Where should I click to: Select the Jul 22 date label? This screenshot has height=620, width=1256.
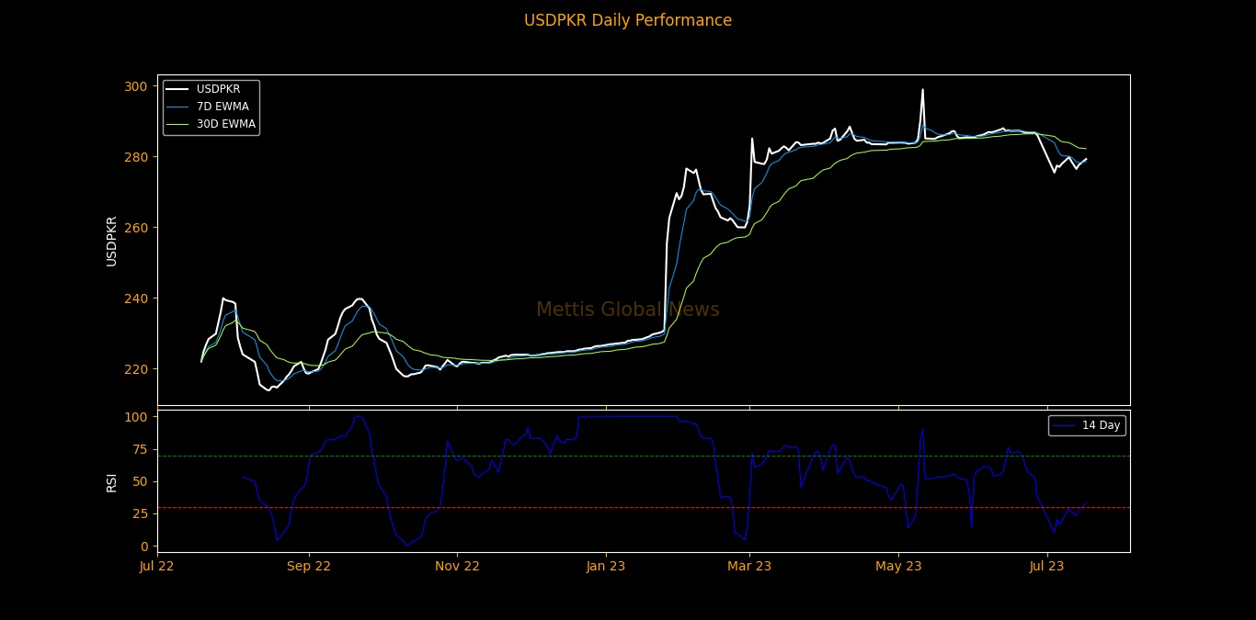pos(157,567)
